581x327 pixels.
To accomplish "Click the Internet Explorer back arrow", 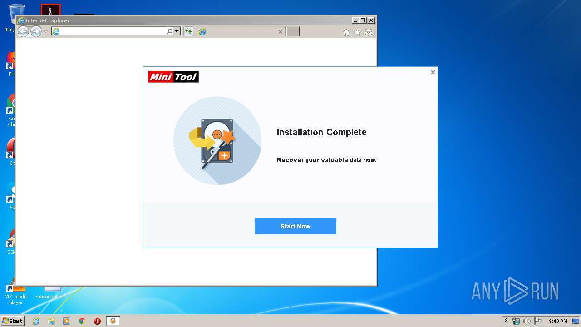I will [x=23, y=31].
